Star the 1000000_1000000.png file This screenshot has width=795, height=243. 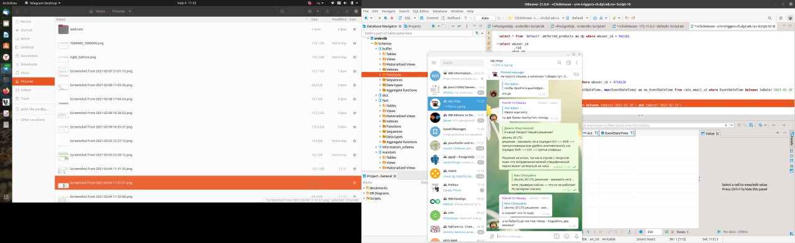point(354,43)
